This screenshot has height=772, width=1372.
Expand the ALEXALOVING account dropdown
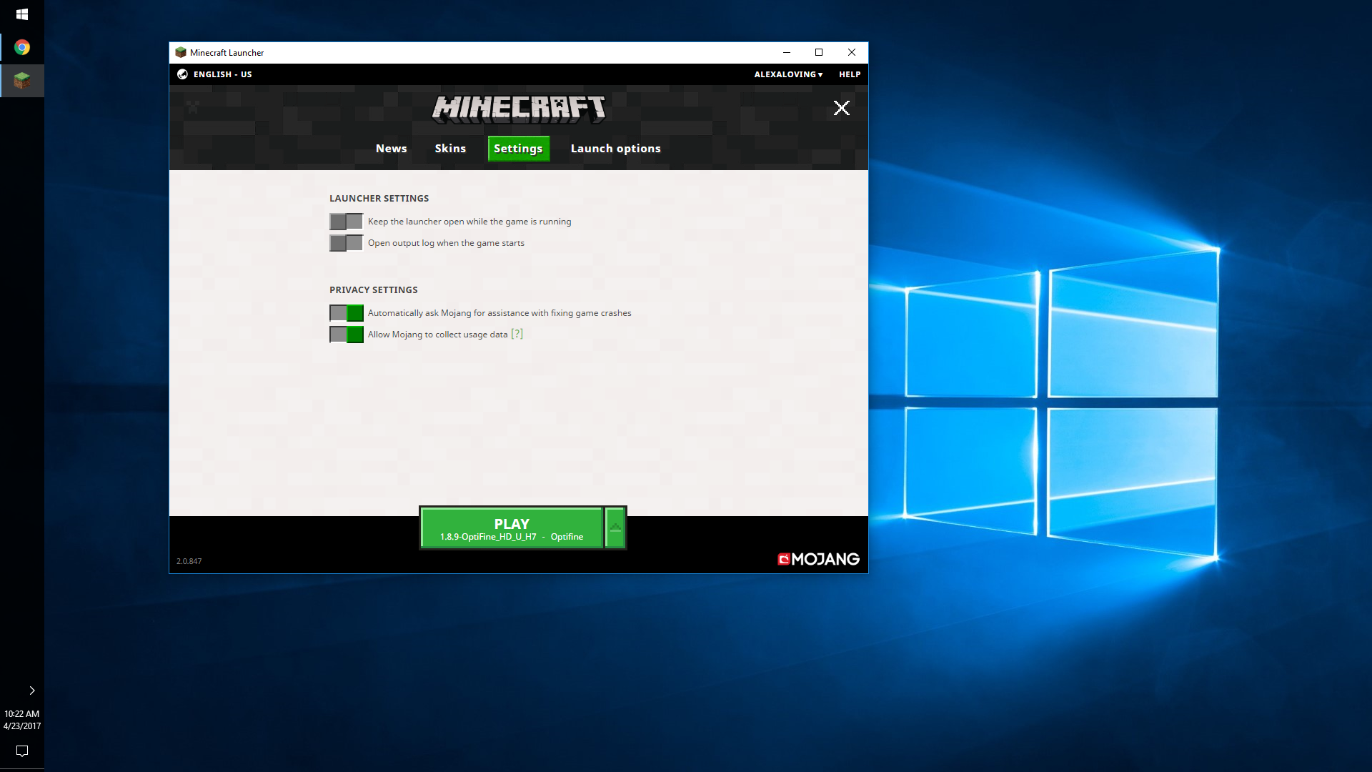tap(788, 74)
